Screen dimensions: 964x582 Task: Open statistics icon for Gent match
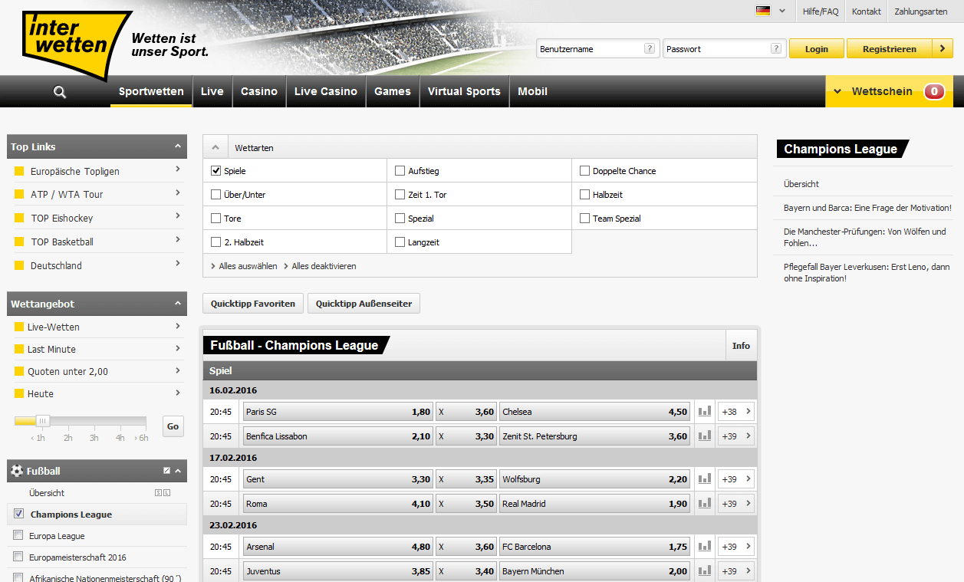705,479
